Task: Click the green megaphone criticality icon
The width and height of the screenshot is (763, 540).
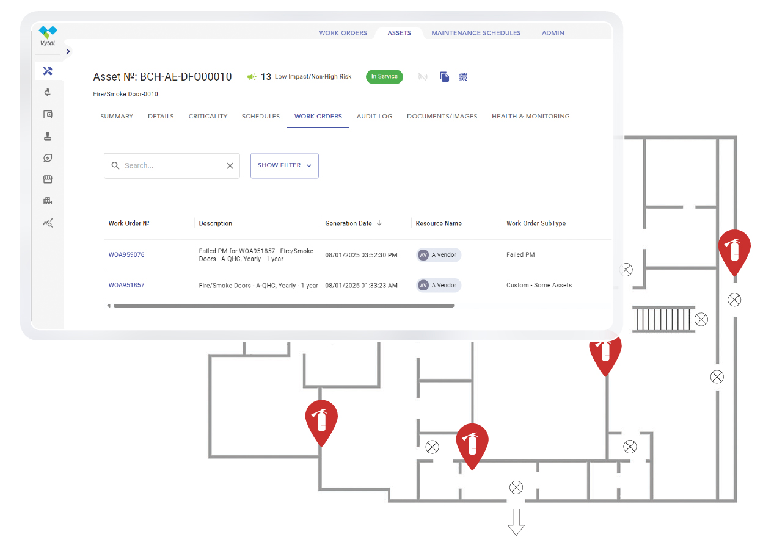Action: (x=252, y=77)
